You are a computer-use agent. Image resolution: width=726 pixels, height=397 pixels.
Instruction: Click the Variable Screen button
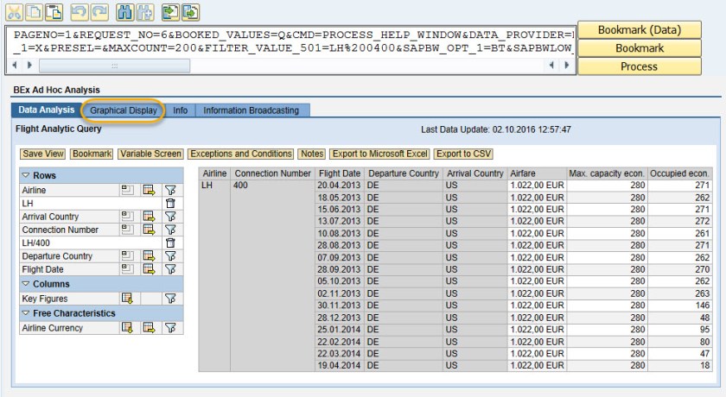(150, 154)
